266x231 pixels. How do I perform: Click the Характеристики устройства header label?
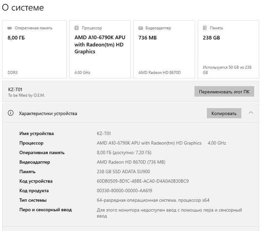click(48, 113)
